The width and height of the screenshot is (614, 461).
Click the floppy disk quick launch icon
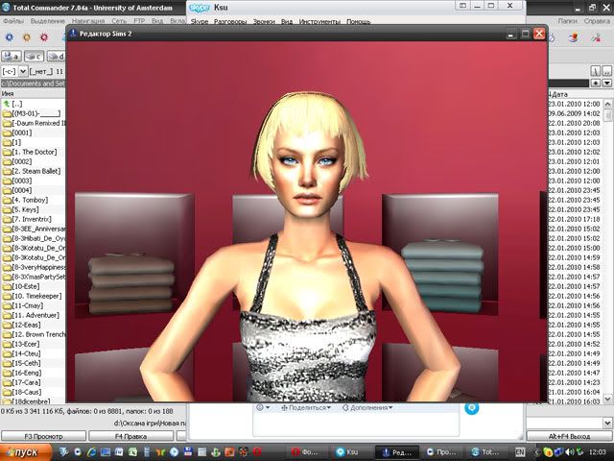point(188,452)
